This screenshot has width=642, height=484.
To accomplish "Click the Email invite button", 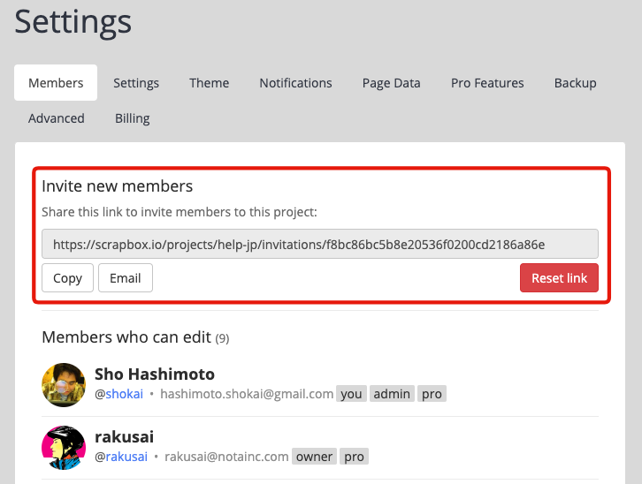I will pyautogui.click(x=126, y=278).
